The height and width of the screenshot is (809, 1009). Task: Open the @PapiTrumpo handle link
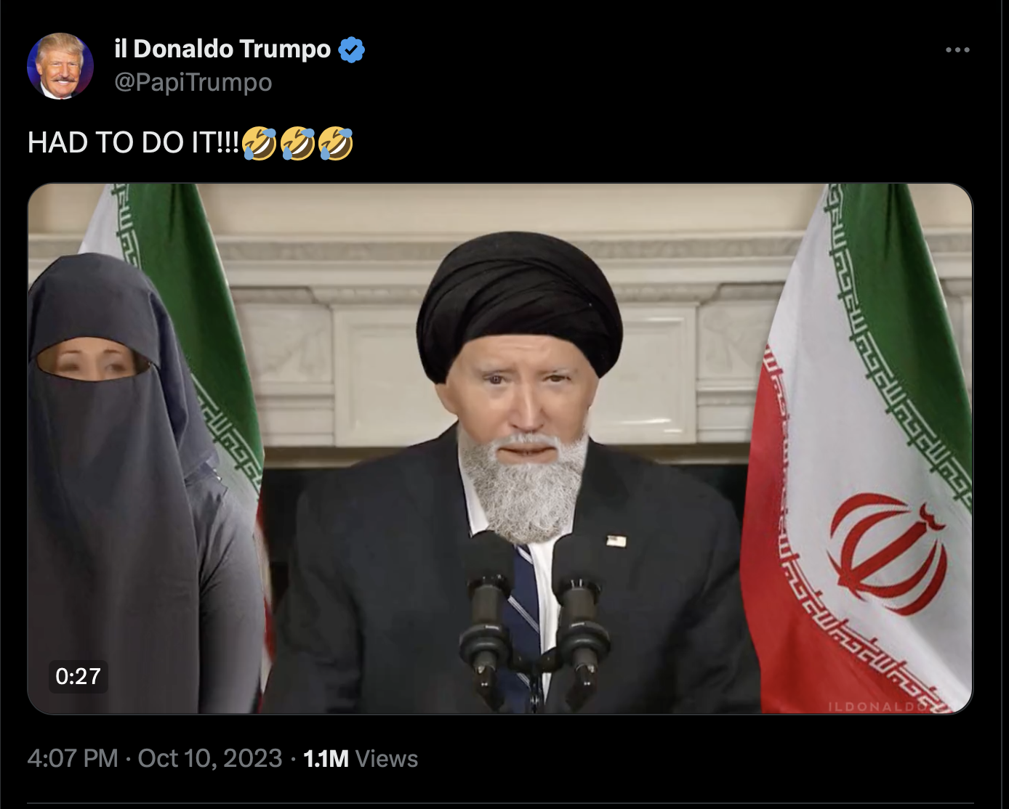point(193,82)
